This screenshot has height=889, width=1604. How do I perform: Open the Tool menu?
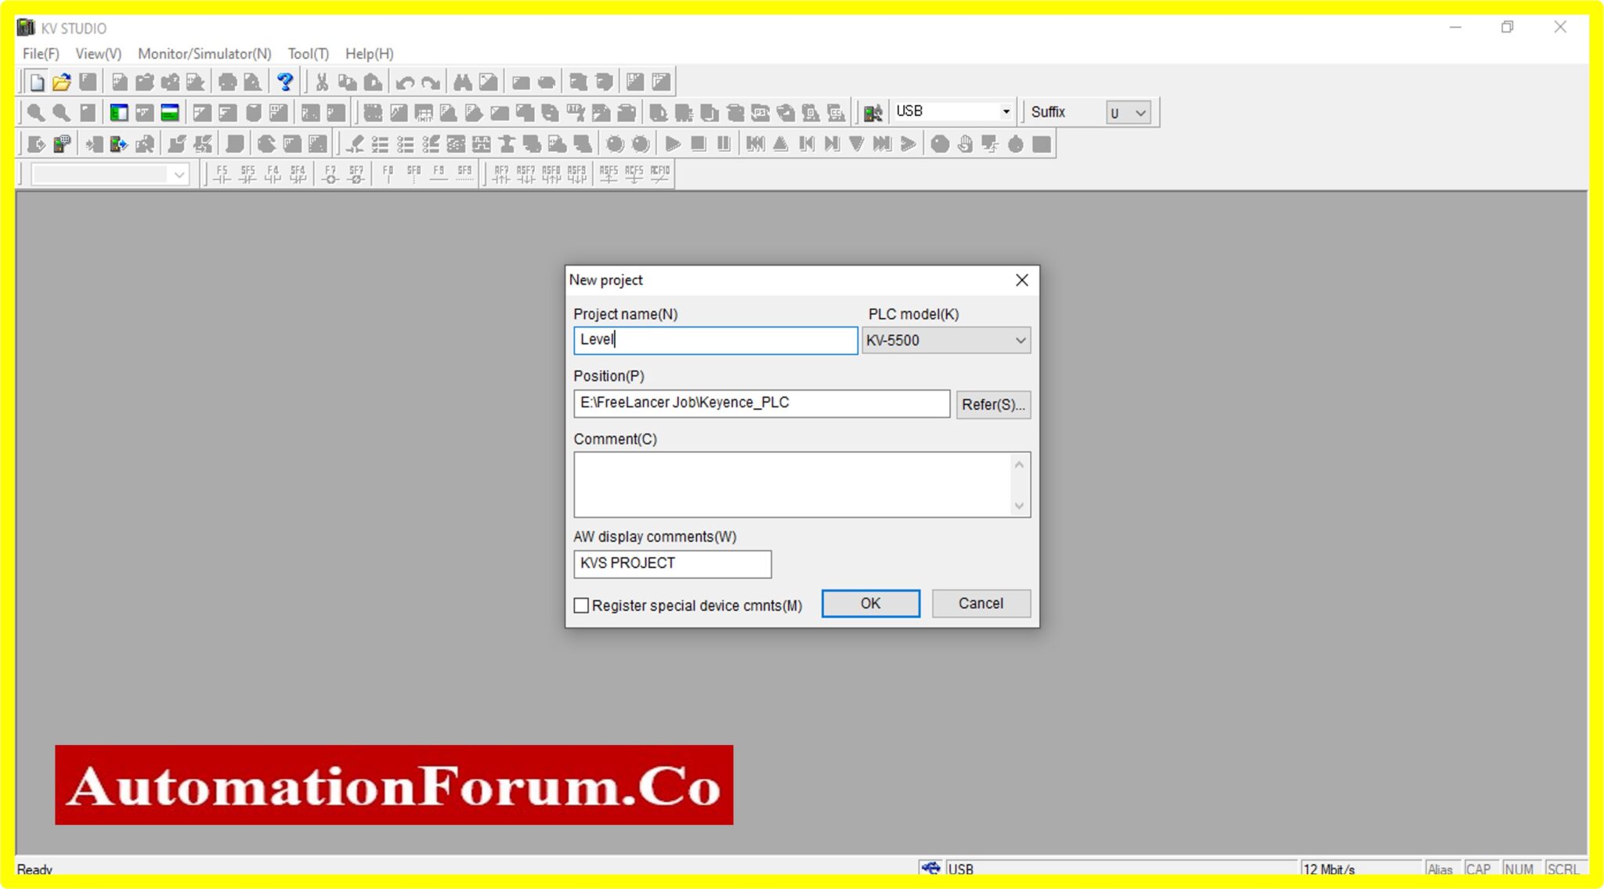coord(308,53)
